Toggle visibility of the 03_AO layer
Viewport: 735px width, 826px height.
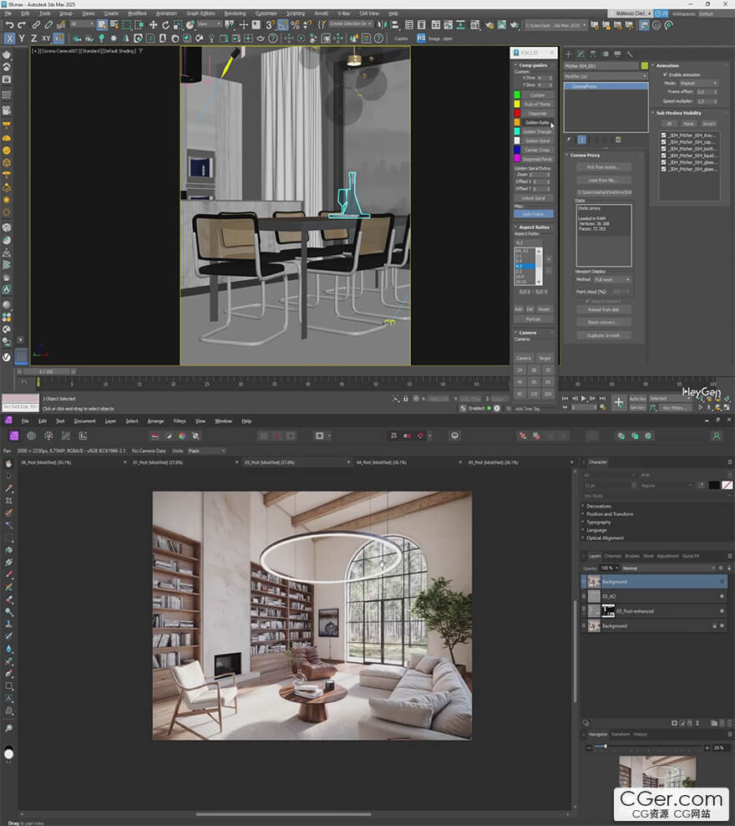(722, 596)
